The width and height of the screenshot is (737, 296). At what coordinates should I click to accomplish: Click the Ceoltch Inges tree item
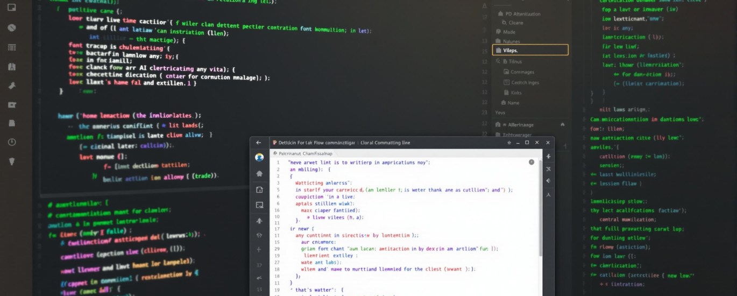pyautogui.click(x=525, y=82)
